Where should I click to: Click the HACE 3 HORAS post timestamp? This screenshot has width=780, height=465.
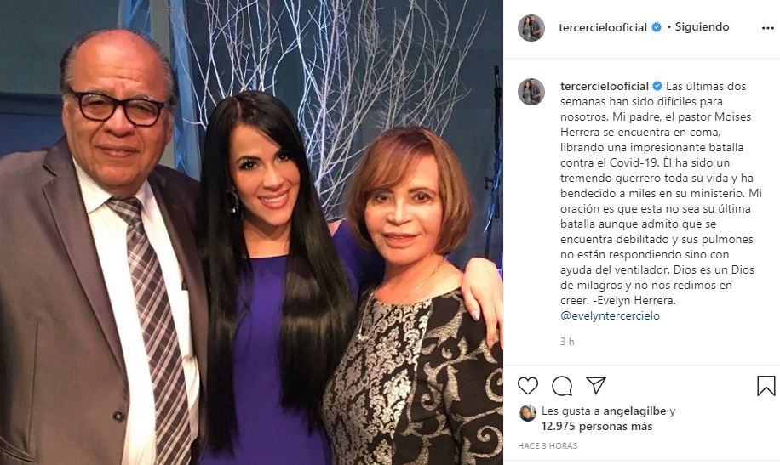click(x=548, y=446)
